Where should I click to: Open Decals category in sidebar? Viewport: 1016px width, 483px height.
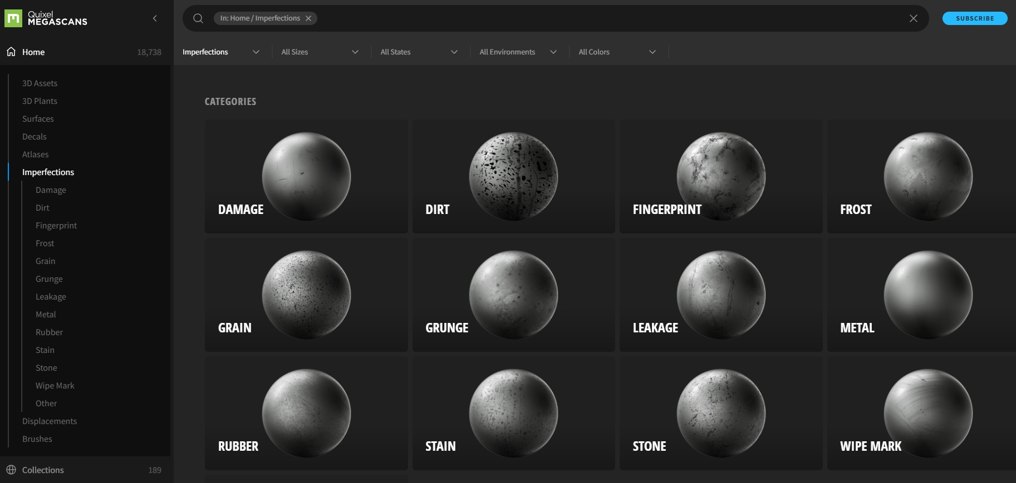point(35,136)
